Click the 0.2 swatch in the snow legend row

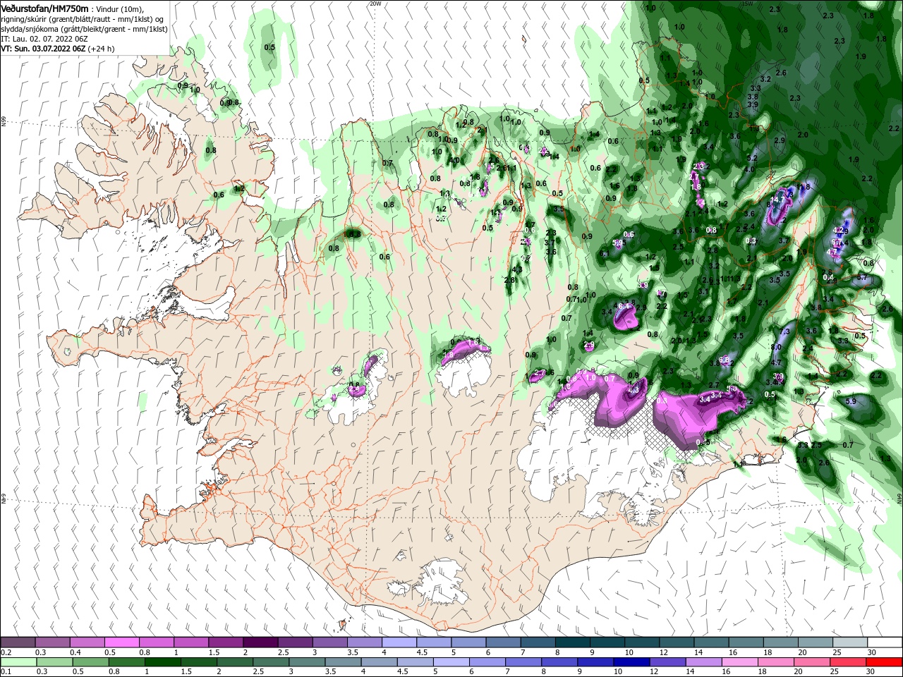[18, 642]
